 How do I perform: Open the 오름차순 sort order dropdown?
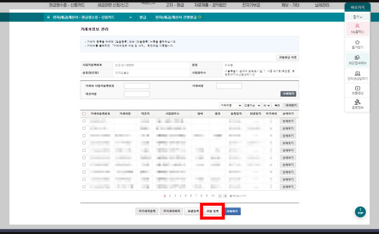click(x=252, y=105)
